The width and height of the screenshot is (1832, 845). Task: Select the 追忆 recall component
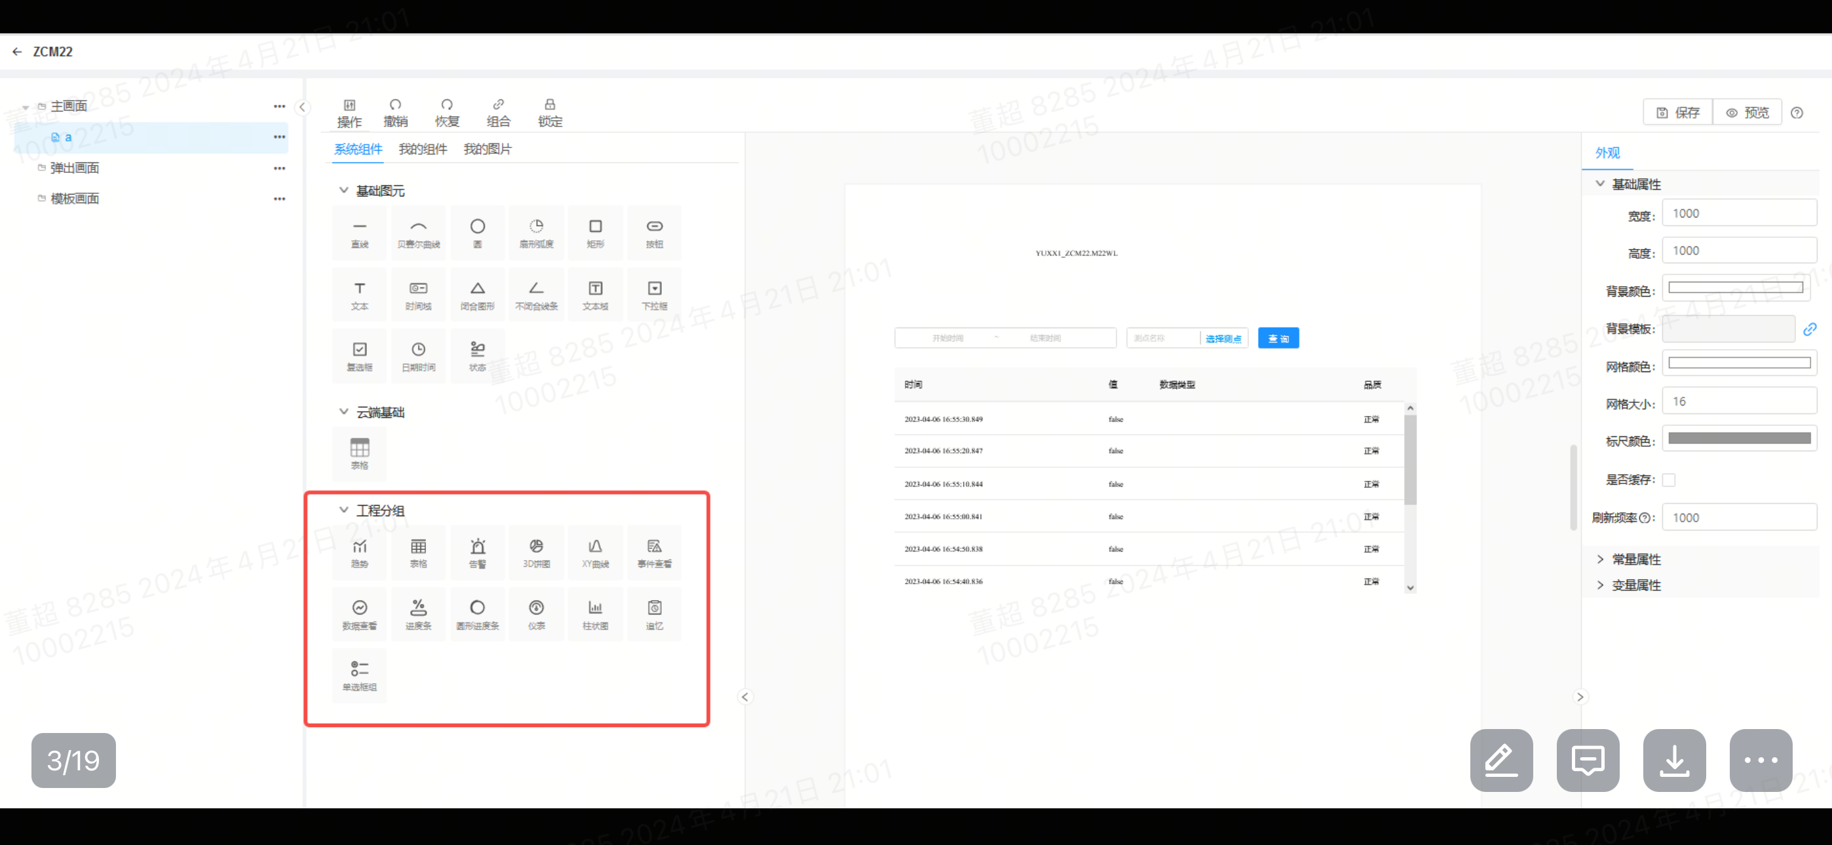655,614
